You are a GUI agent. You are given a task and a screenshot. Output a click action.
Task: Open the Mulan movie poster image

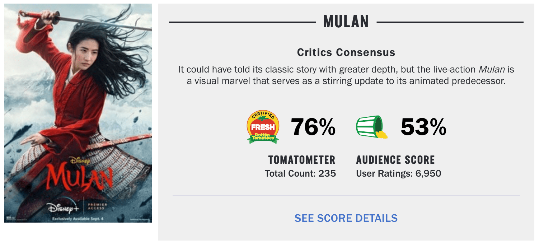coord(78,90)
